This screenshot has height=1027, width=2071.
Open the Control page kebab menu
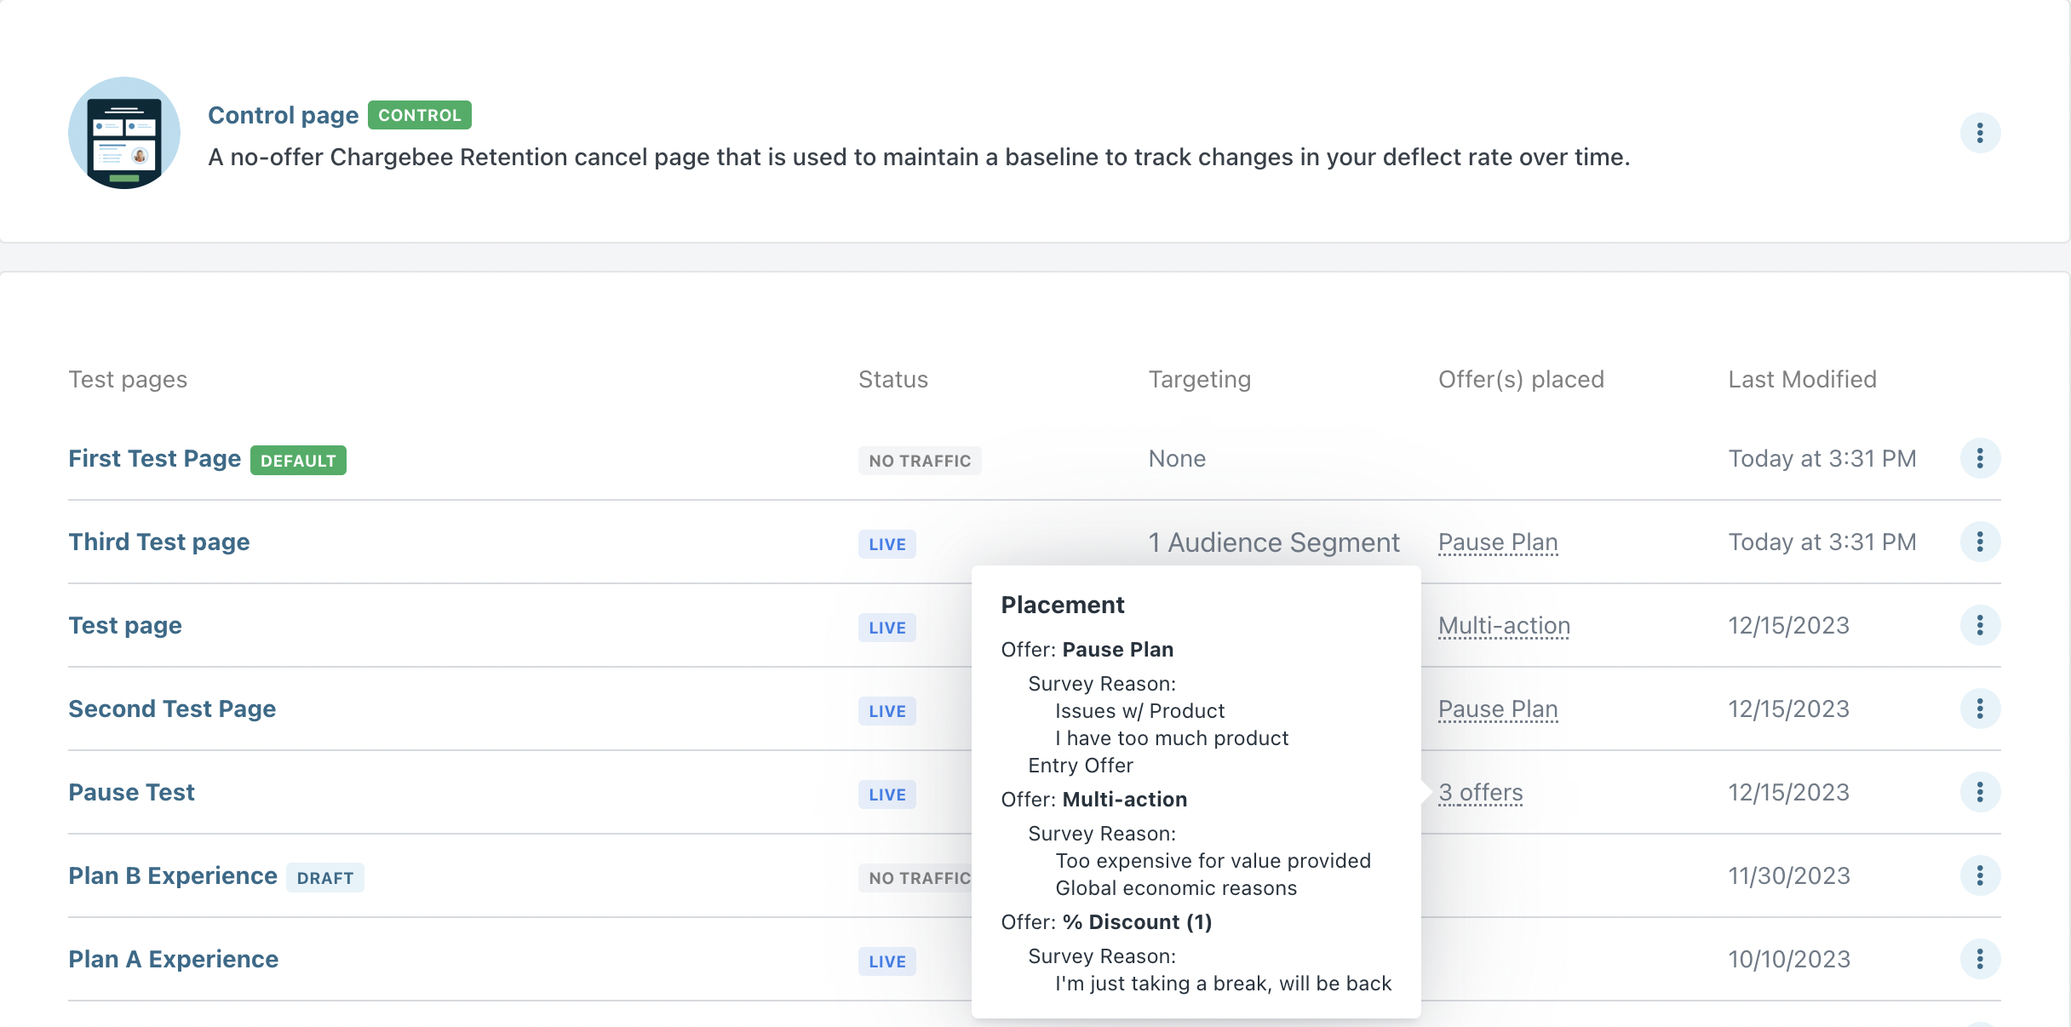pyautogui.click(x=1979, y=133)
